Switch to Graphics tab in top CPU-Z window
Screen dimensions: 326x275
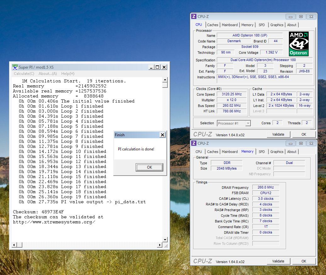point(277,25)
